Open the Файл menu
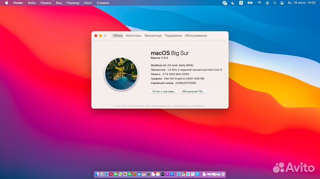Screen dimensions: 320x179 click(x=32, y=3)
